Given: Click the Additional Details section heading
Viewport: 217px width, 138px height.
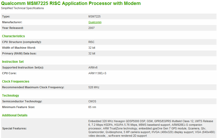Looking at the screenshot, I should click(x=15, y=115).
